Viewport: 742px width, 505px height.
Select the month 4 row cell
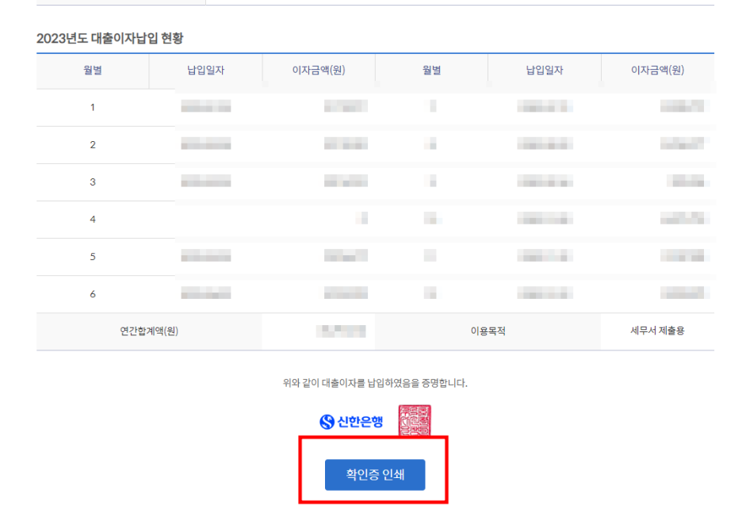coord(93,220)
